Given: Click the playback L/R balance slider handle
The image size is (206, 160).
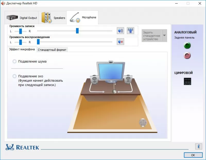Looking at the screenshot, I should tap(21, 42).
